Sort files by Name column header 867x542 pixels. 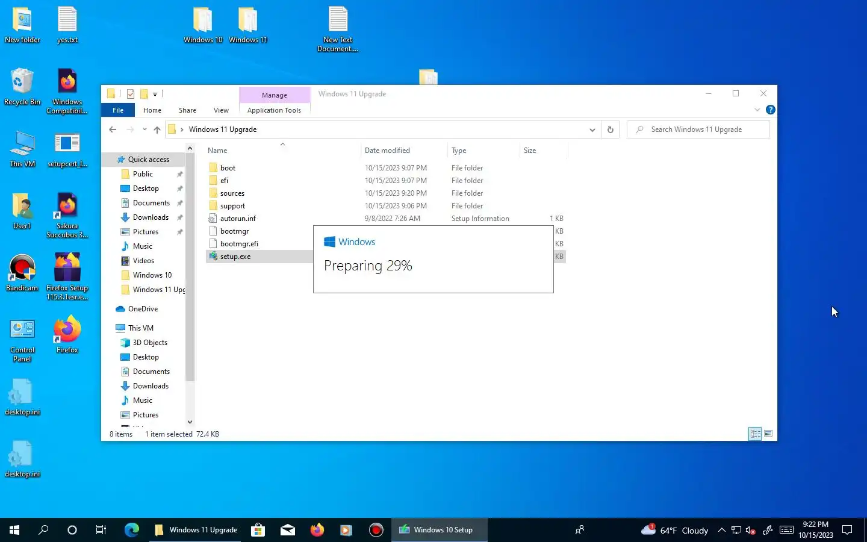tap(282, 151)
